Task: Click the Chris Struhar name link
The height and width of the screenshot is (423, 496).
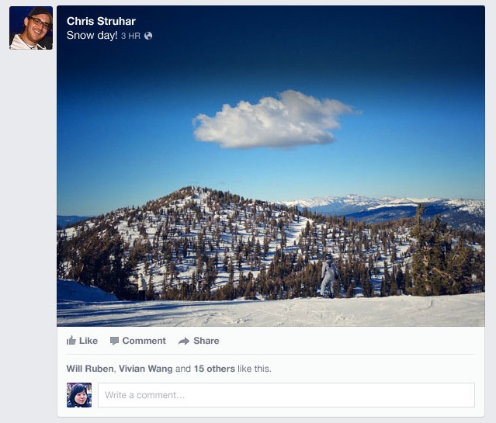Action: [x=101, y=21]
